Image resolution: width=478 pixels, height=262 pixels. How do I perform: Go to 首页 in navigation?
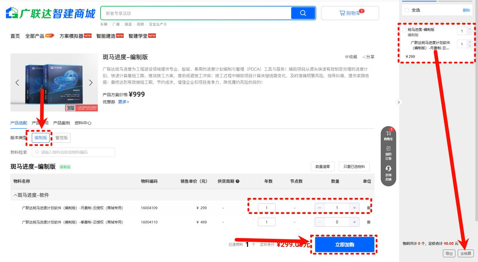(x=15, y=36)
